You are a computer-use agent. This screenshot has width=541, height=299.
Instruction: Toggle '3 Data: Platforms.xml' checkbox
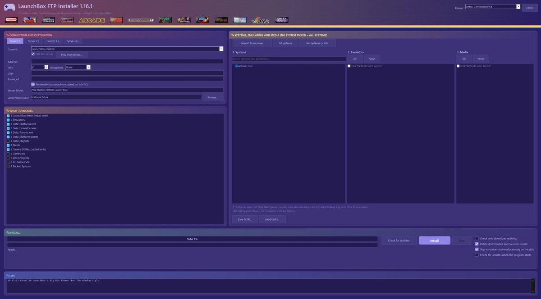[x=8, y=124]
